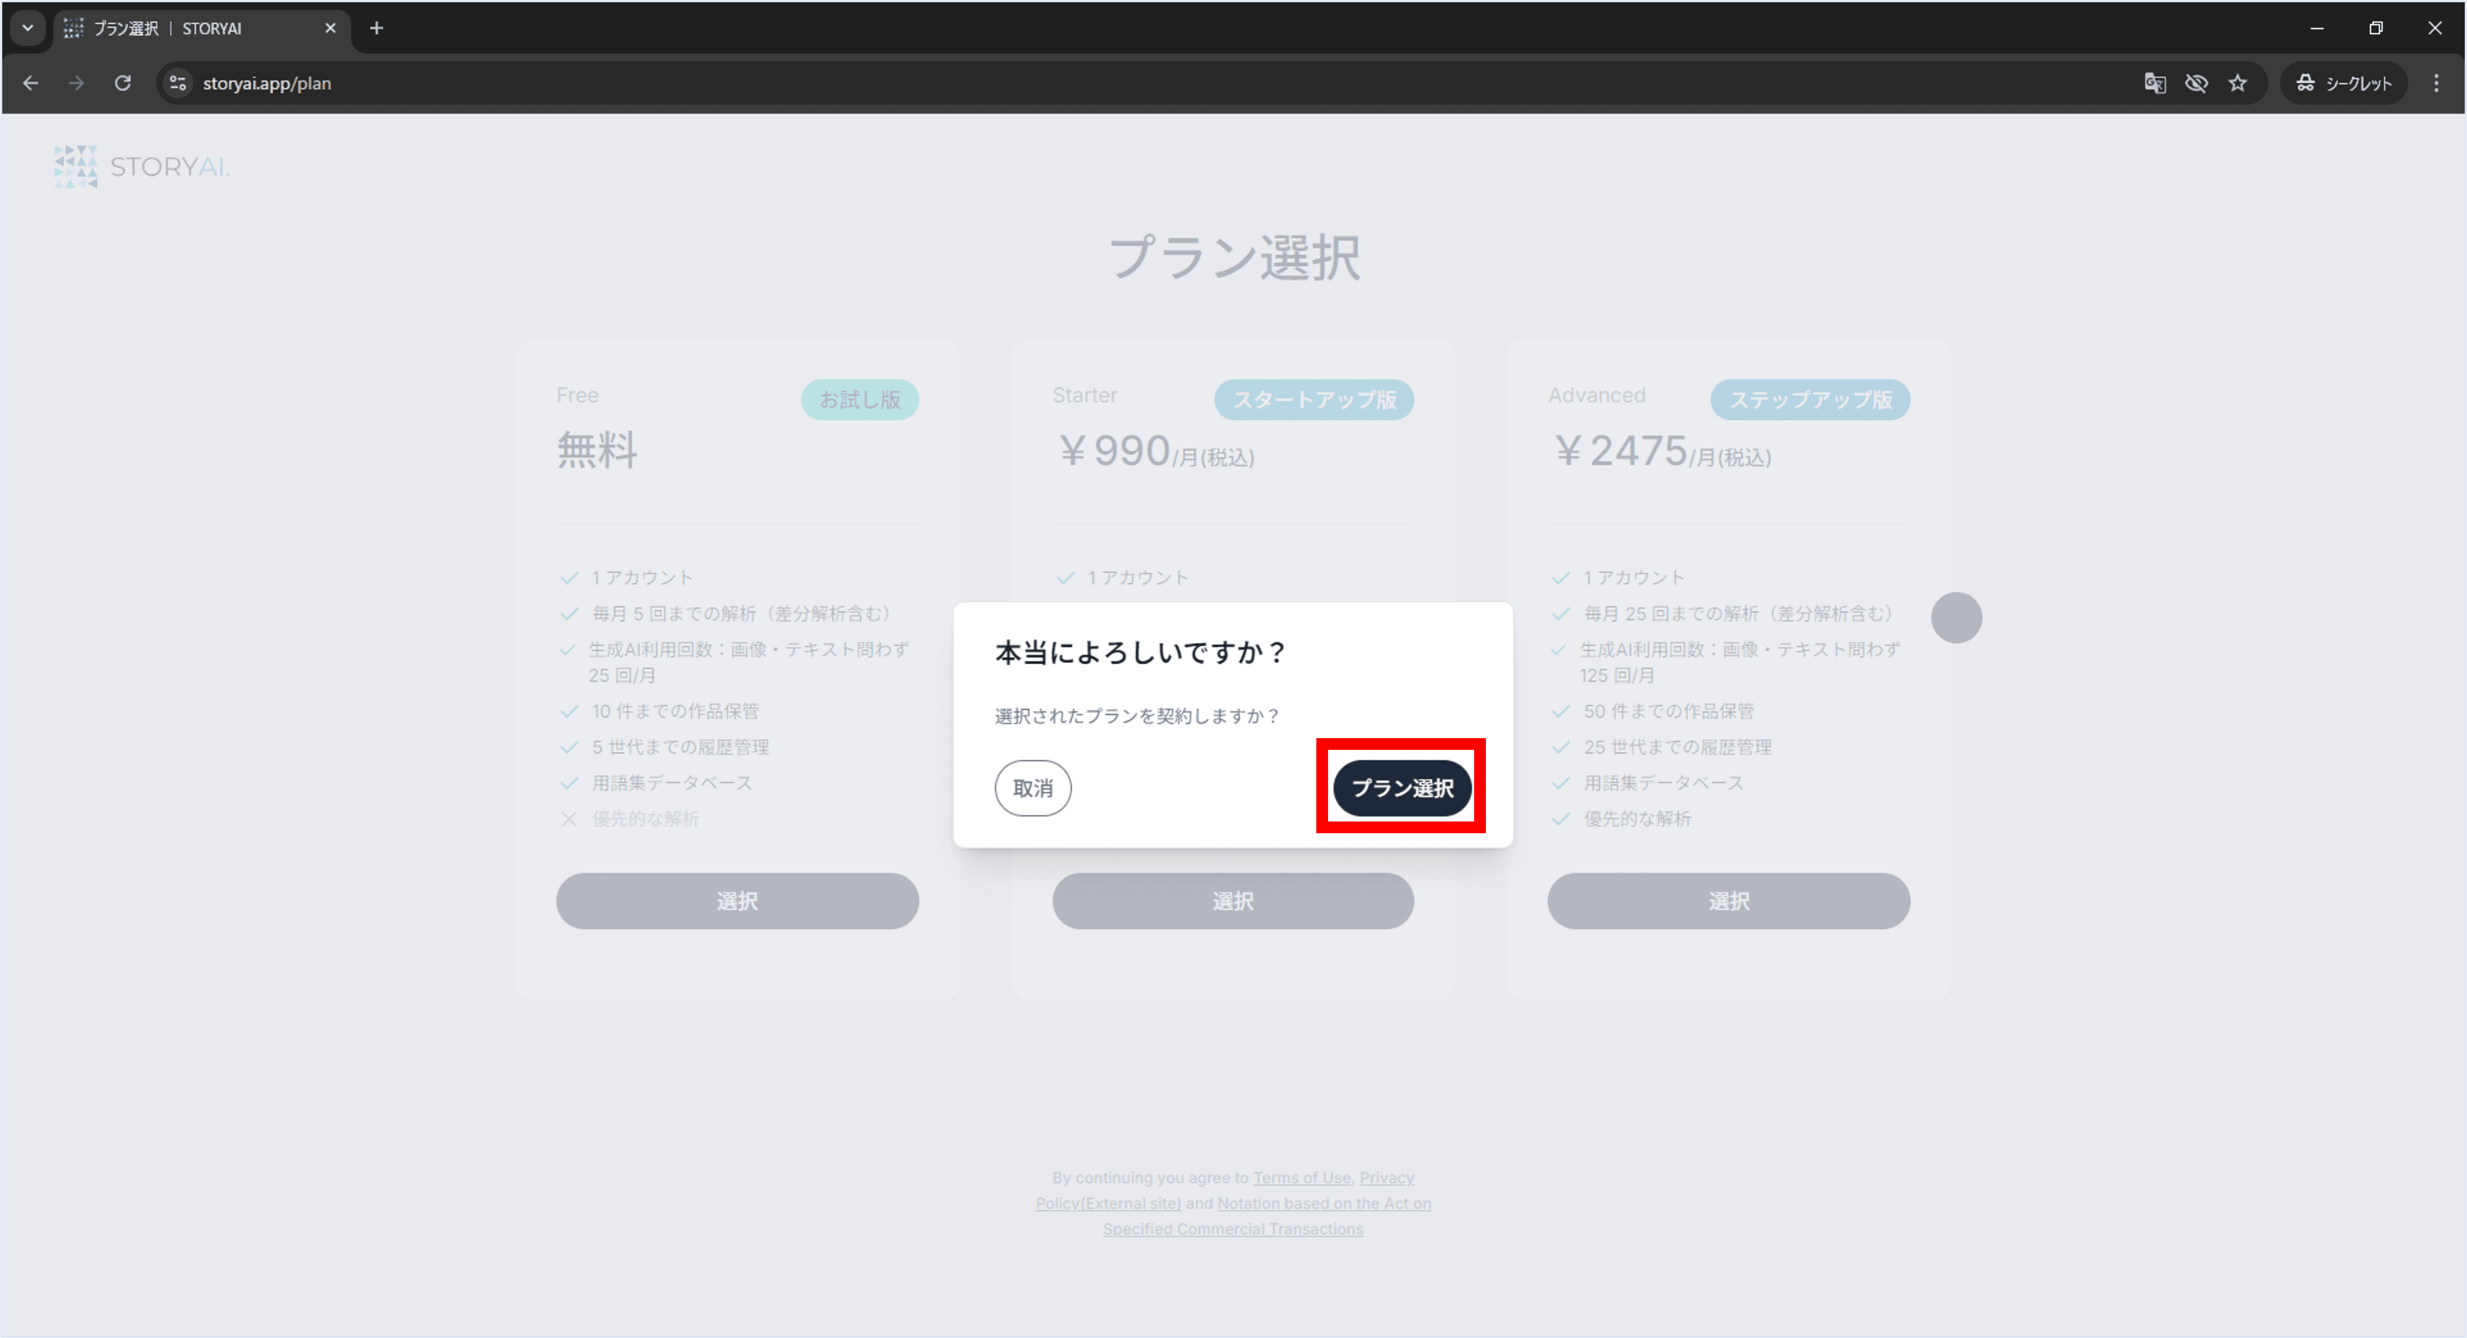Click the 無料 price label
2467x1338 pixels.
[598, 450]
